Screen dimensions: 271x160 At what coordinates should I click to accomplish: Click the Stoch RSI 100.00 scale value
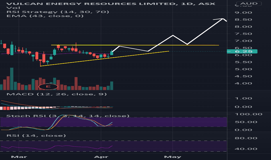click(248, 114)
